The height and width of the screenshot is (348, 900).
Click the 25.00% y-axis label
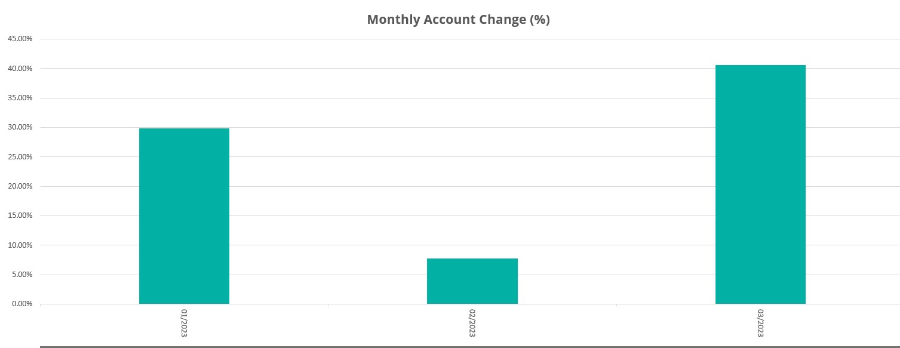(20, 157)
